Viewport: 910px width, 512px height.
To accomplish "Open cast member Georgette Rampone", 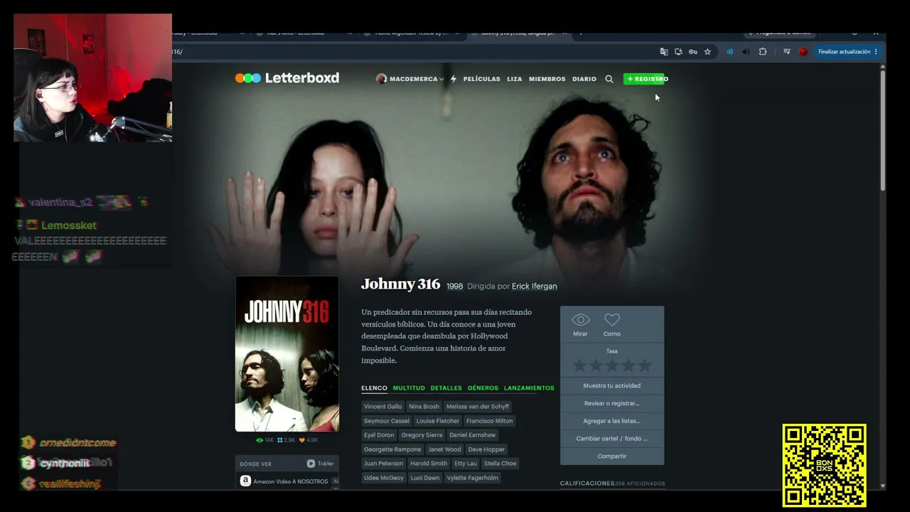I will point(392,449).
